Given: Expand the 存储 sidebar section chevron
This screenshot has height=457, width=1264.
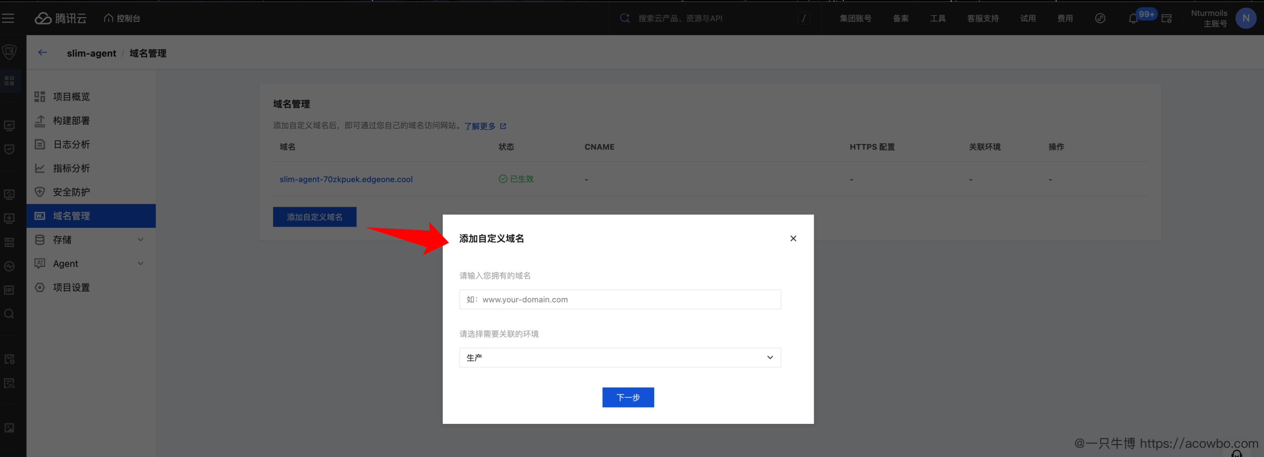Looking at the screenshot, I should 141,240.
